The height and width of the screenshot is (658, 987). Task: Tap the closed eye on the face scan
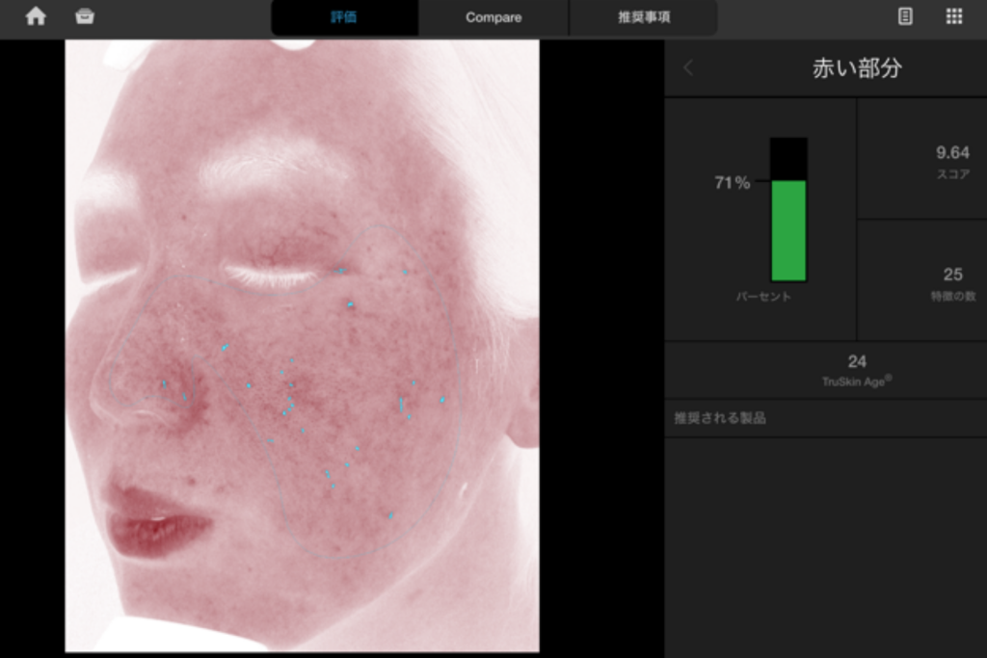point(275,276)
